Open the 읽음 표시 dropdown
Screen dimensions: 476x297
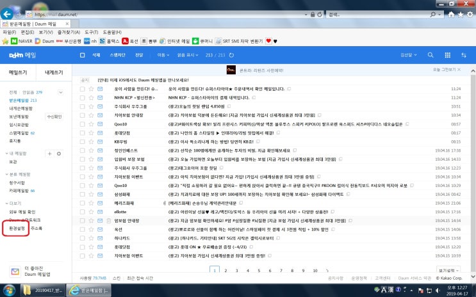188,55
